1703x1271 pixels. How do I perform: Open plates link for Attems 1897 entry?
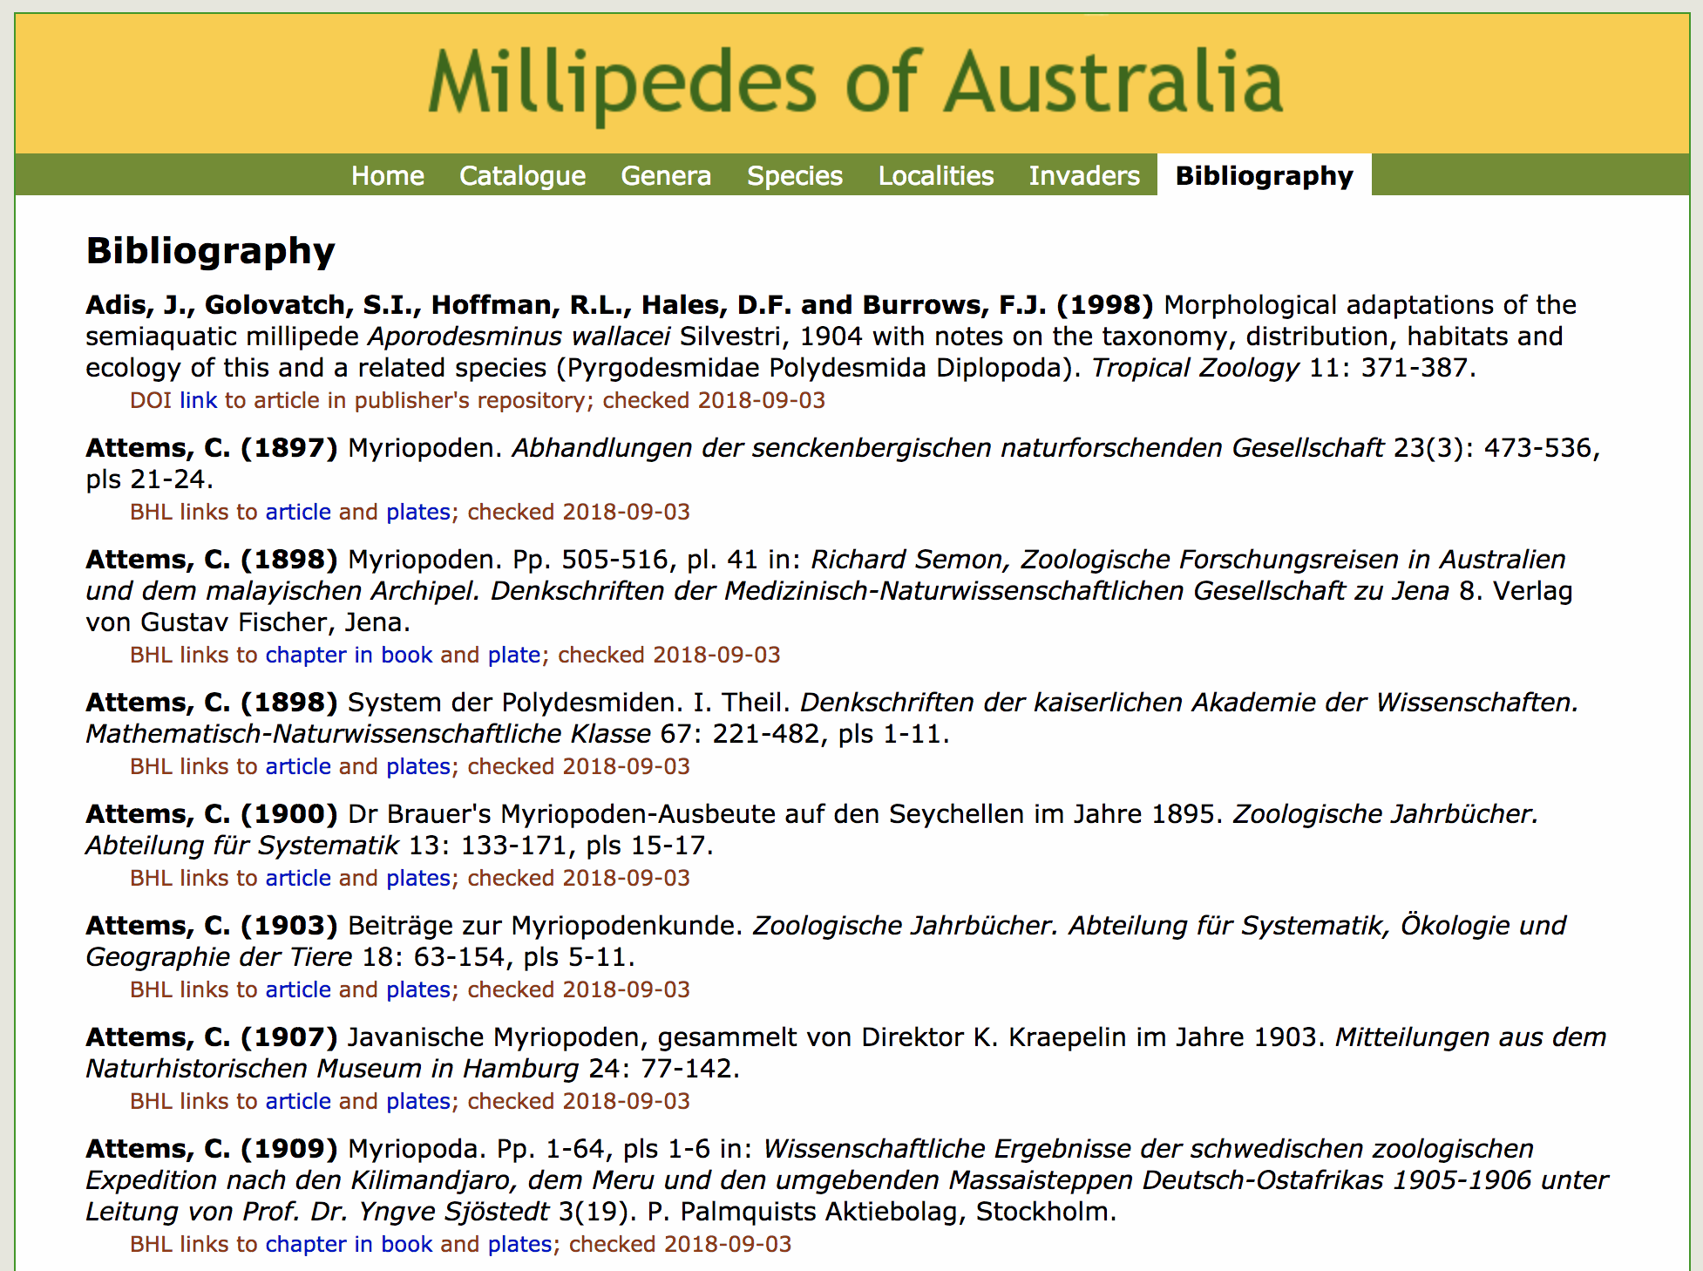coord(418,512)
